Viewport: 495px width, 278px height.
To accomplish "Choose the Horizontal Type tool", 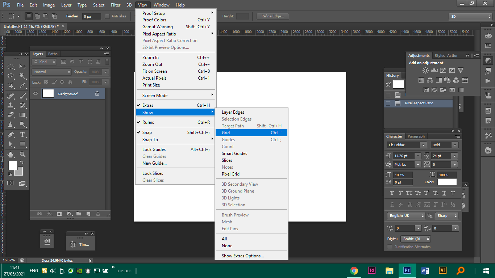I will coord(22,135).
